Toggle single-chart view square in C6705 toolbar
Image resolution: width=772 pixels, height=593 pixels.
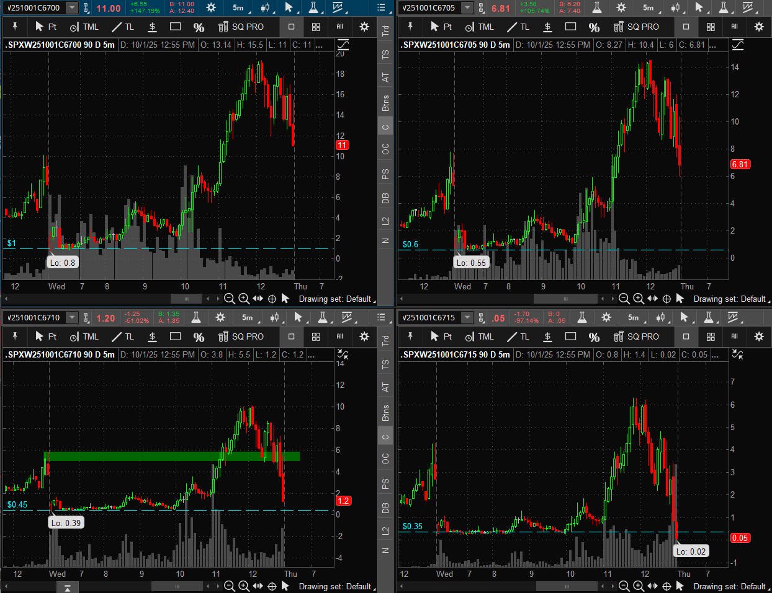(x=686, y=27)
